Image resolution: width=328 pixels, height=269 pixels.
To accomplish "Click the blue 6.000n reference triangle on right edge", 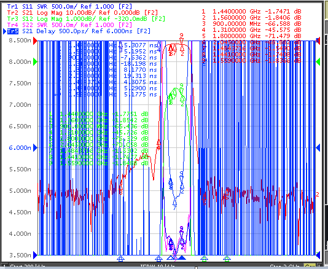I will point(318,148).
